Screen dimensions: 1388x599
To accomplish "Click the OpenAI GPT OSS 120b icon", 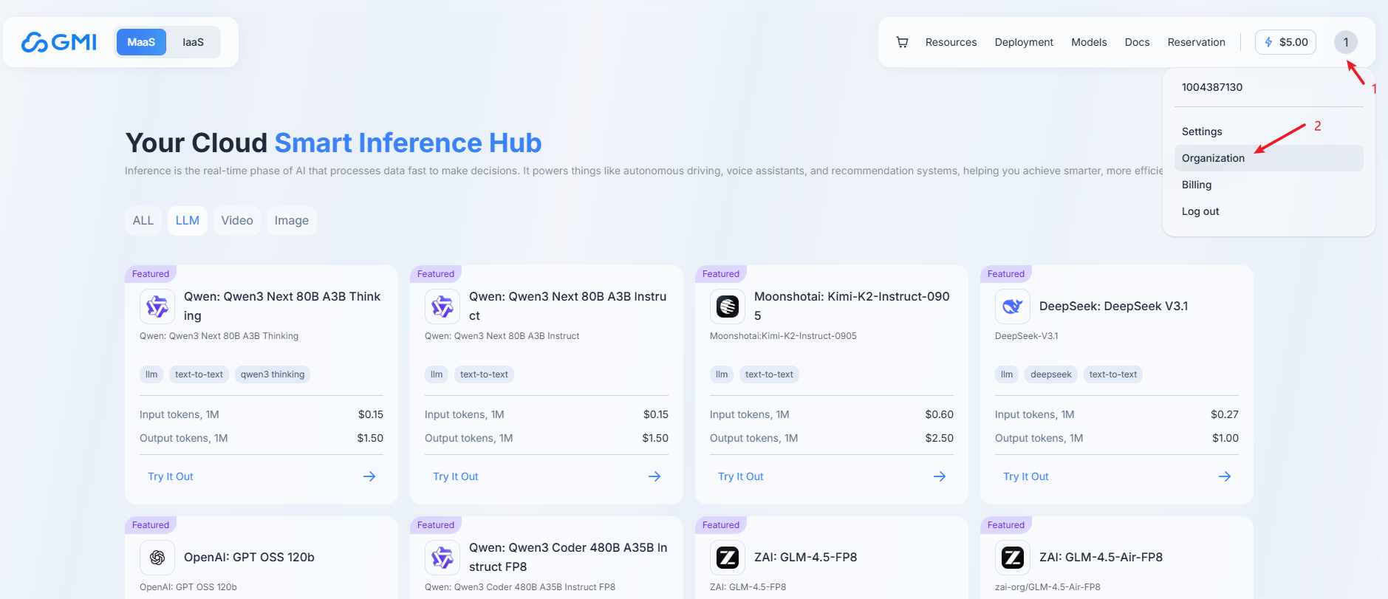I will [x=157, y=557].
